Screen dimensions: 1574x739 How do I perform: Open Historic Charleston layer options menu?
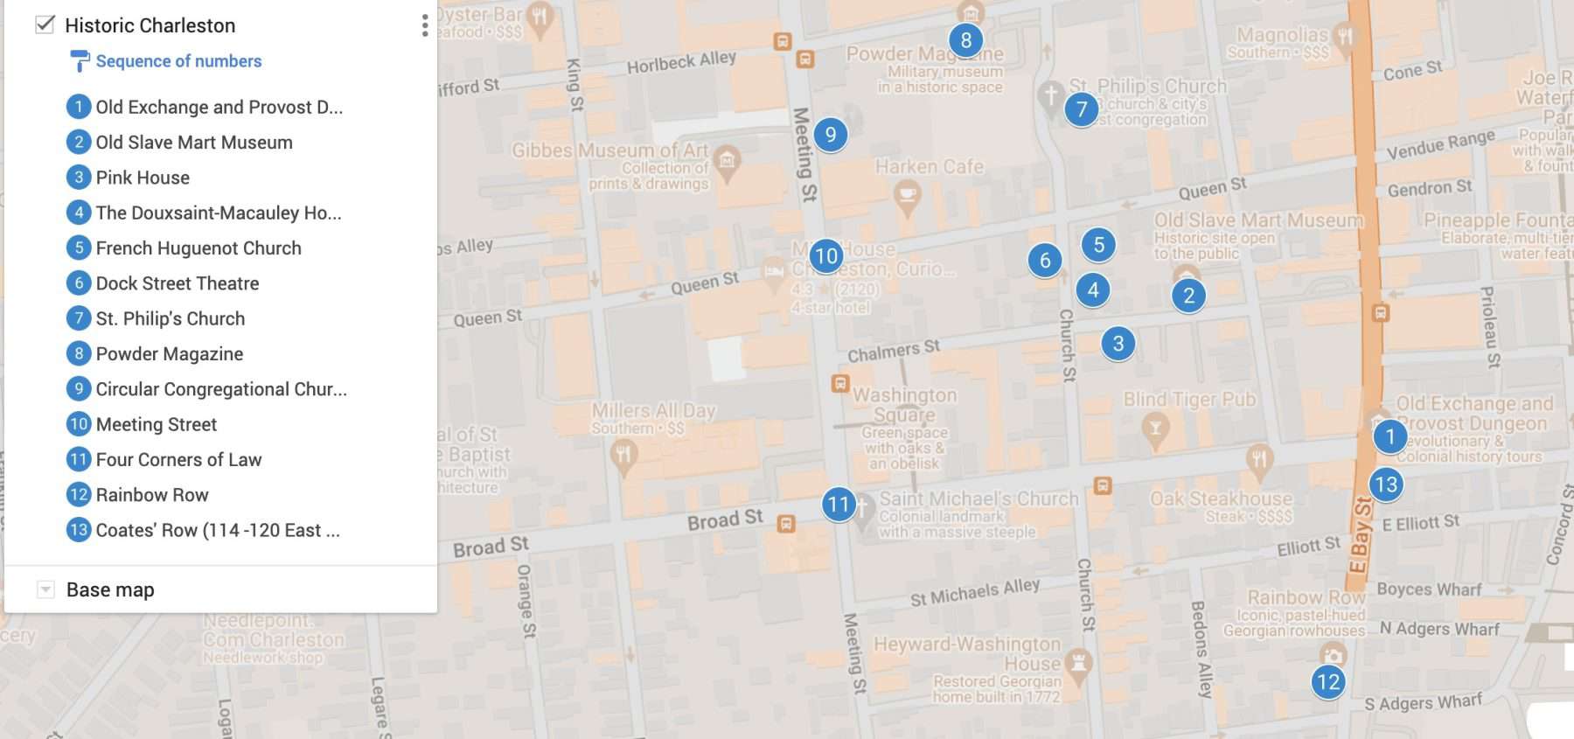pos(425,25)
